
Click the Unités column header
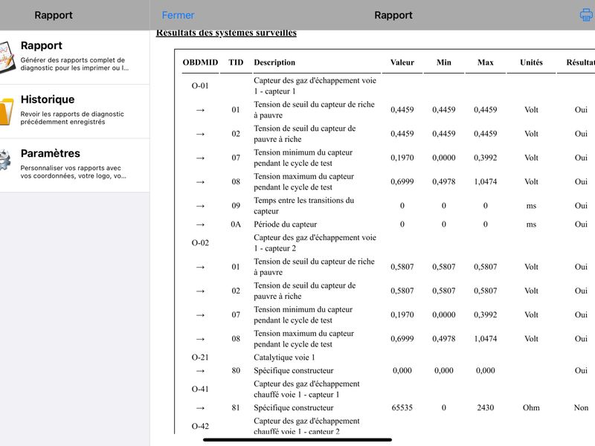tap(531, 62)
